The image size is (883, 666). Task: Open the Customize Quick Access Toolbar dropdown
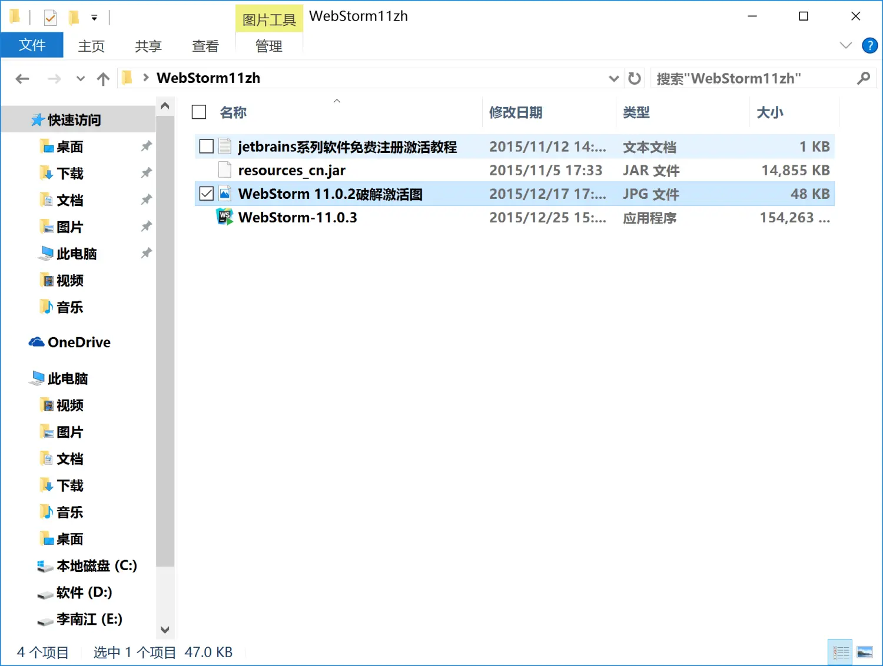(94, 18)
